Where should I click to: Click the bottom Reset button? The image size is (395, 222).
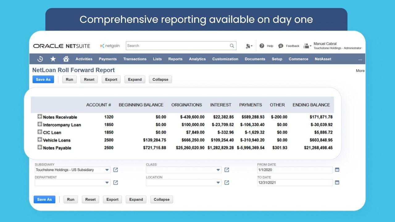point(90,199)
